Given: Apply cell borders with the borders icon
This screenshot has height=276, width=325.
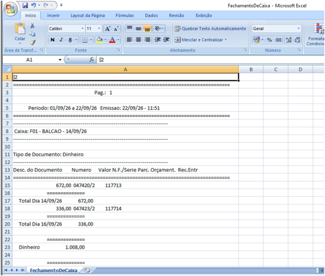Looking at the screenshot, I should click(x=85, y=40).
